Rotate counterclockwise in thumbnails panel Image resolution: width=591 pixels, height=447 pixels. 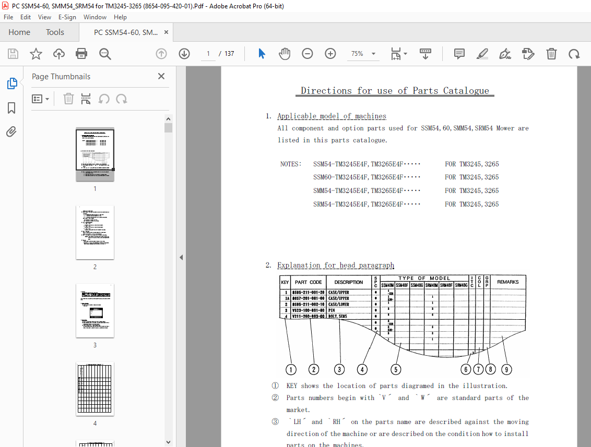[x=104, y=99]
